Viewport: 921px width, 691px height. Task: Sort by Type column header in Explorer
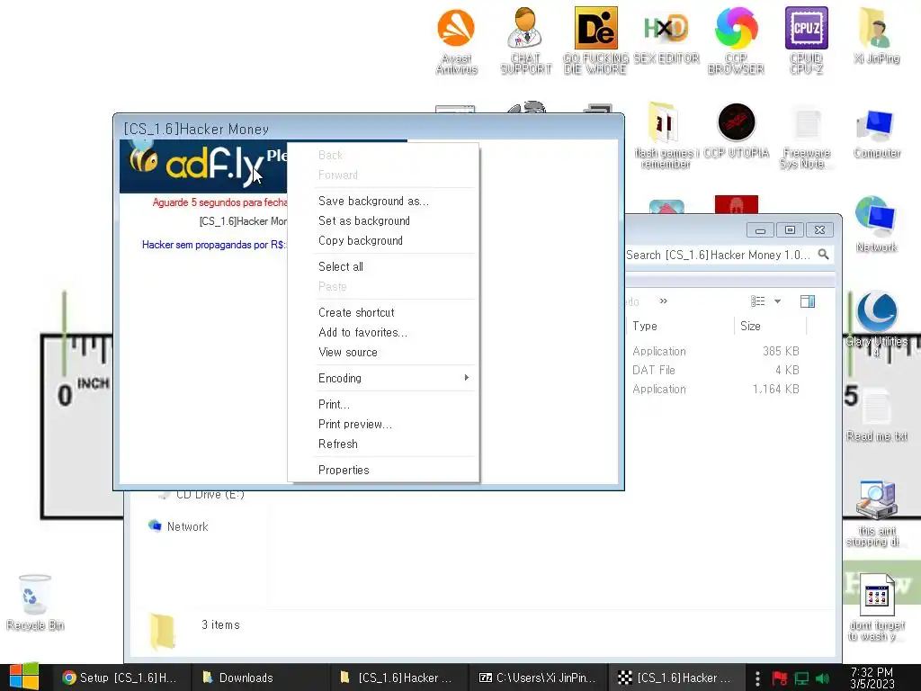tap(682, 326)
